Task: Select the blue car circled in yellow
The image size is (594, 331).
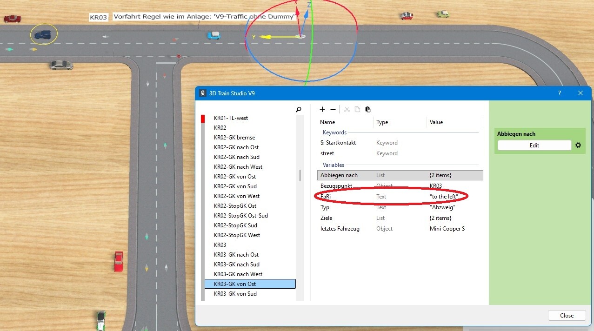Action: pos(43,35)
